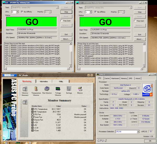Enable Tray Icon in left SP2004
157x144 pixels.
coord(61,20)
